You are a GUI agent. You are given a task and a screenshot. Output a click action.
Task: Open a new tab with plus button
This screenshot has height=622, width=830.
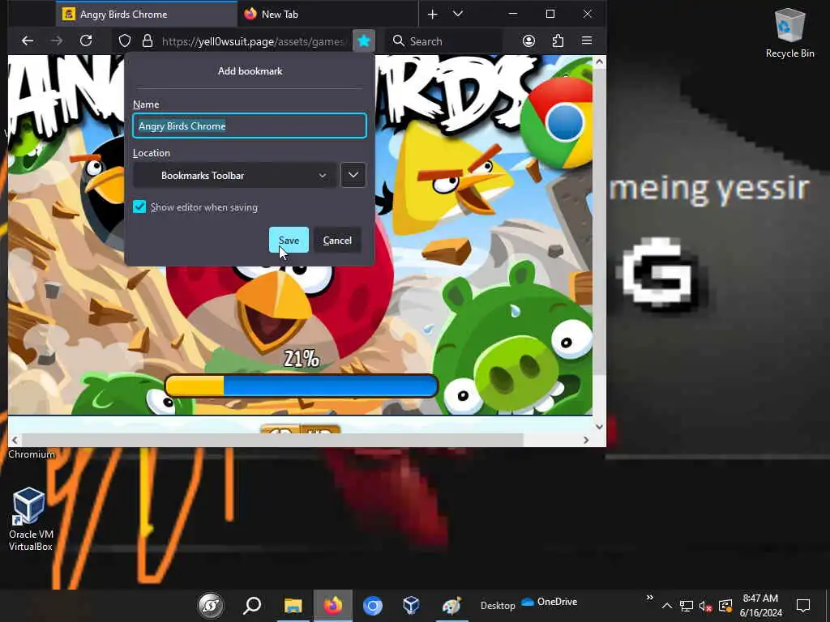point(433,15)
